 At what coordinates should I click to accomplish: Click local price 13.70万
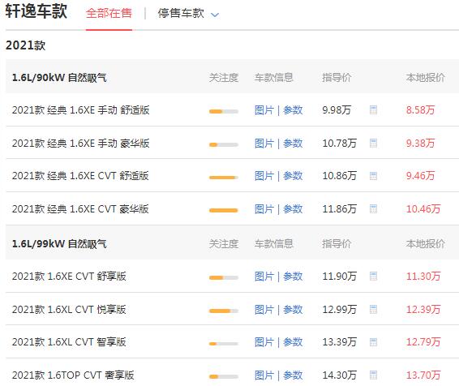[423, 375]
